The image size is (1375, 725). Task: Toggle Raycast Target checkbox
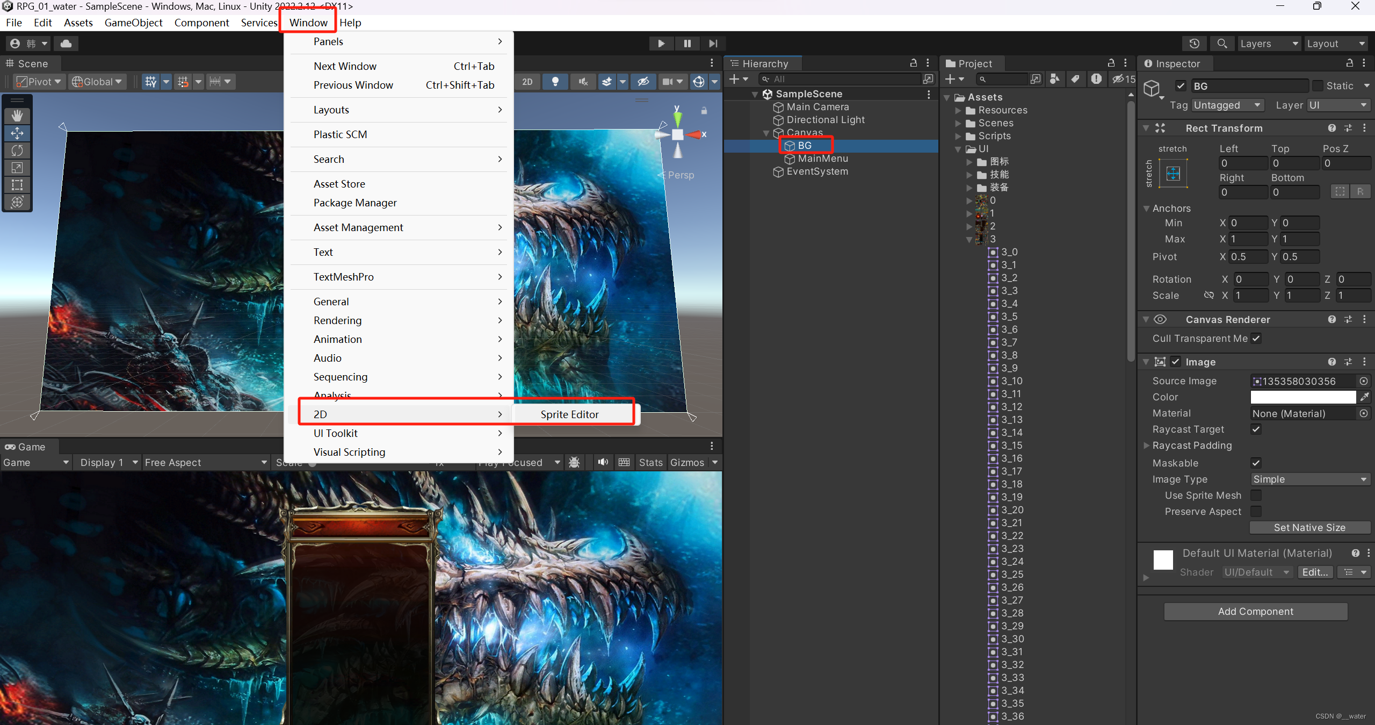(1256, 429)
